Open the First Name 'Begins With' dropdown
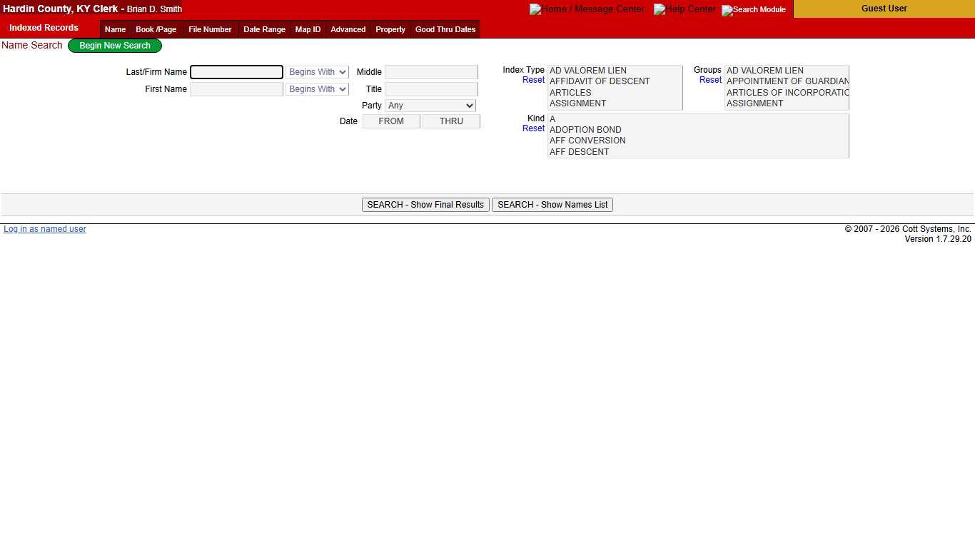This screenshot has width=975, height=548. 317,88
